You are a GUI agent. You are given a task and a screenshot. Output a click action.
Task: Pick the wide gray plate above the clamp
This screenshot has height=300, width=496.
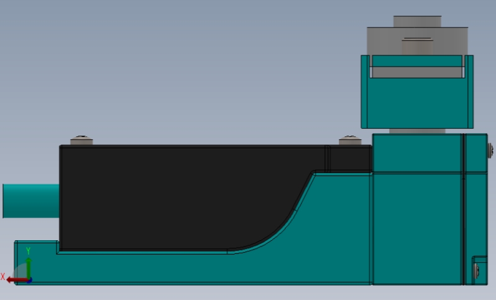point(417,40)
